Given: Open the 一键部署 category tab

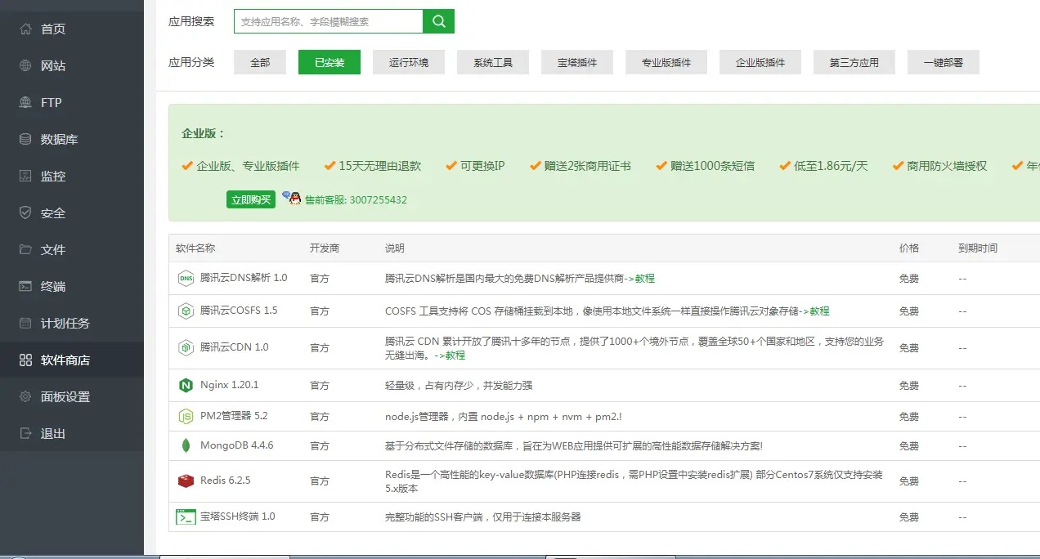Looking at the screenshot, I should [944, 62].
